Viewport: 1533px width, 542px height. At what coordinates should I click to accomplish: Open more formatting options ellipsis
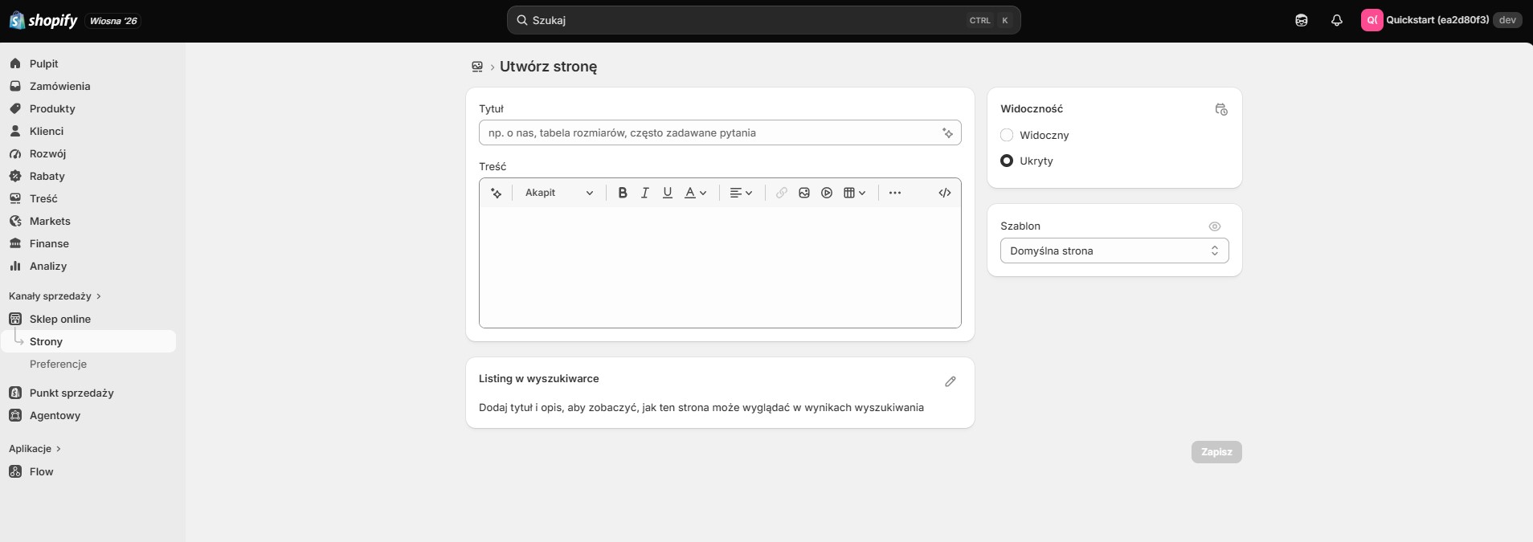(895, 193)
